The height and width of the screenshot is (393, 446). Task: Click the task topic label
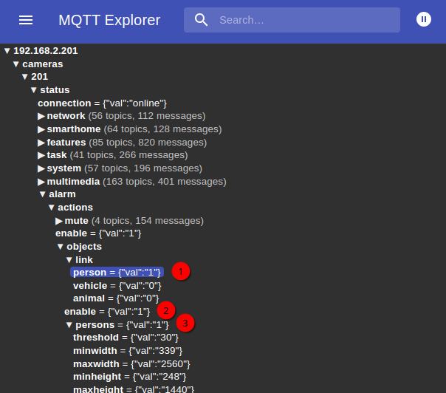(x=57, y=155)
